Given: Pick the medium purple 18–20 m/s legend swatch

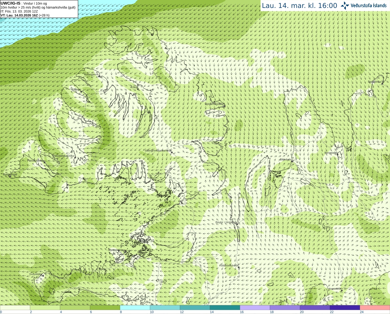Looking at the screenshot, I should [285, 308].
